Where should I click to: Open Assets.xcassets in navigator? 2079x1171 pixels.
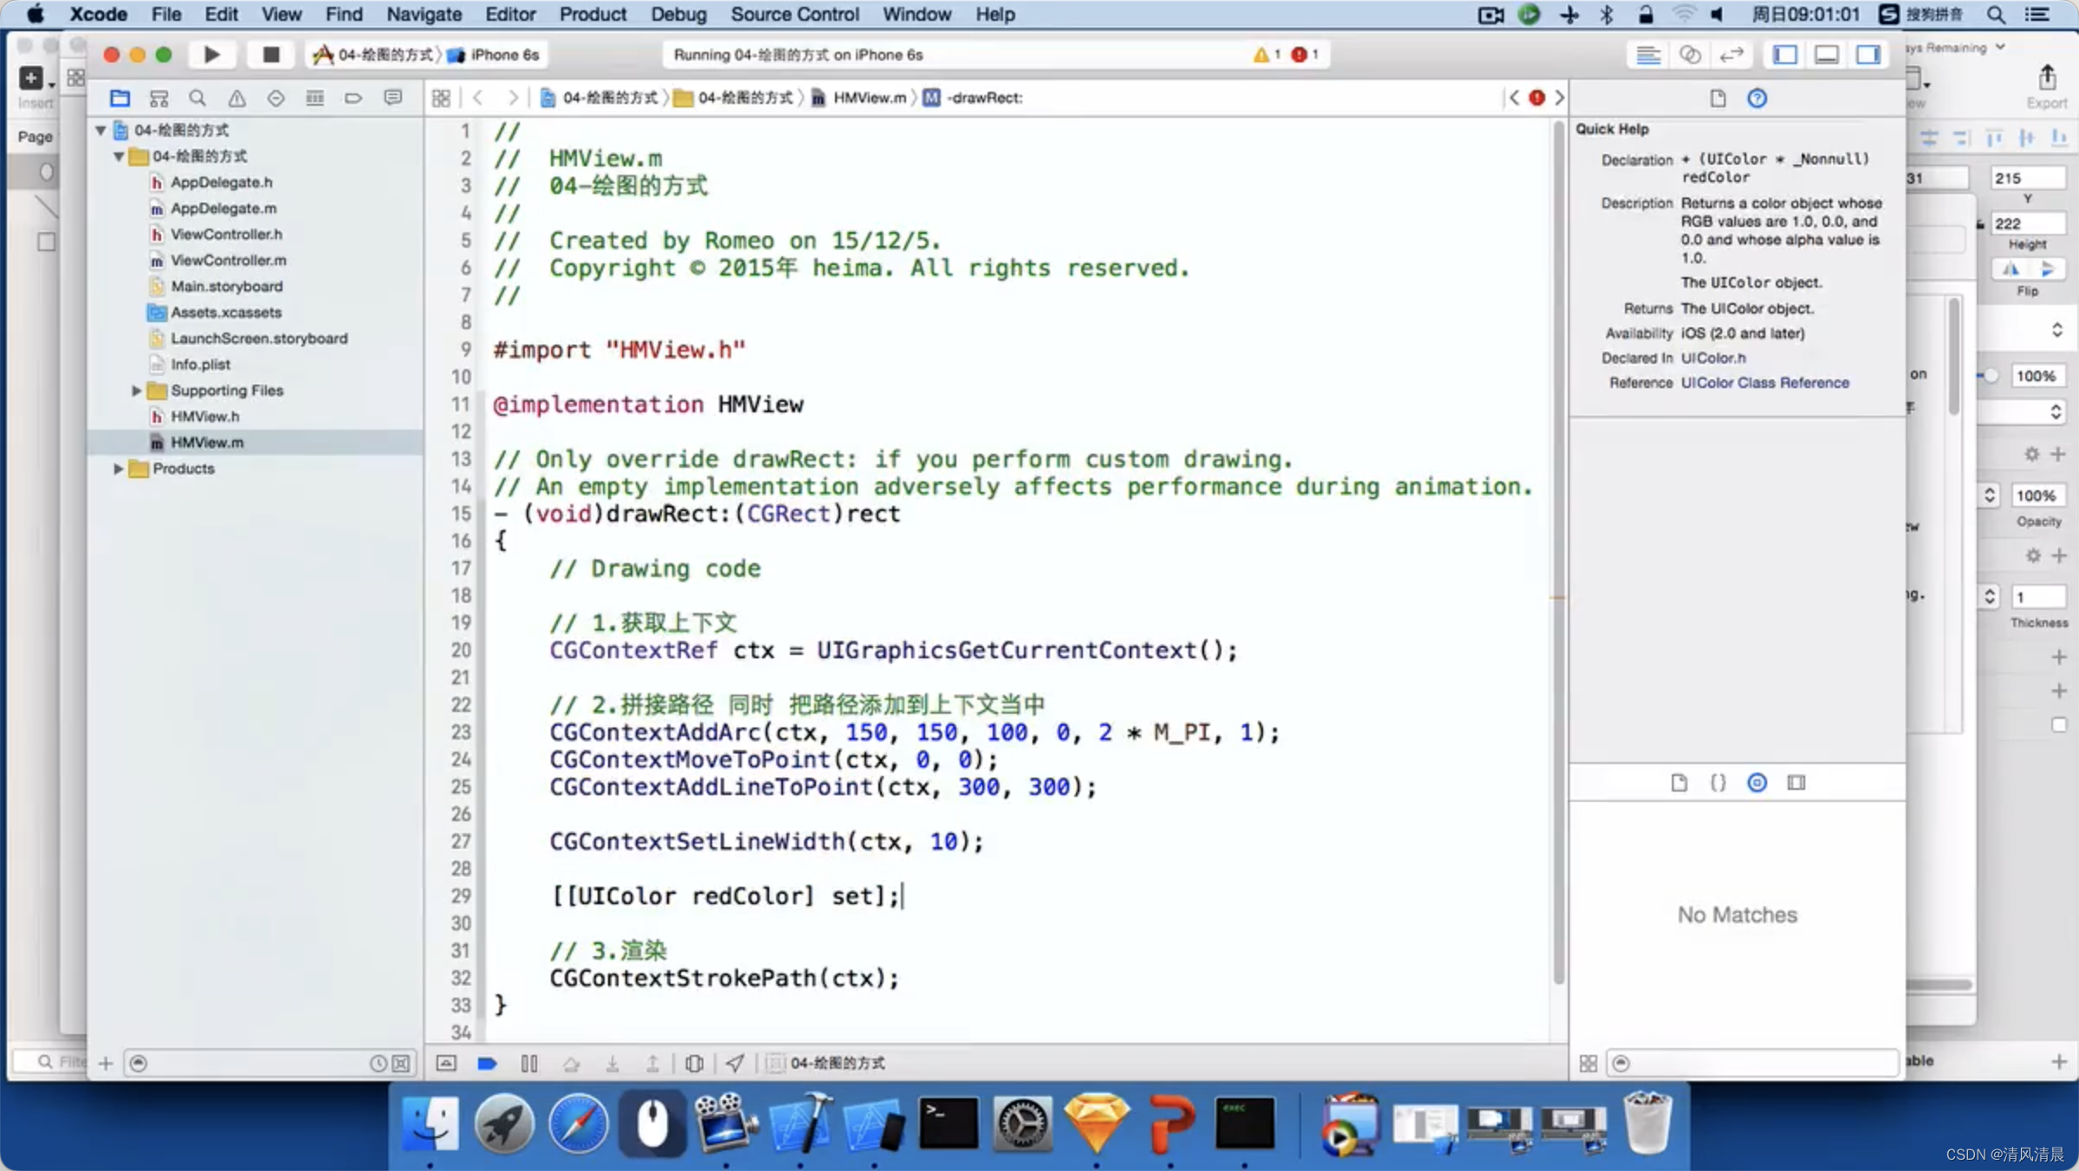[x=225, y=312]
